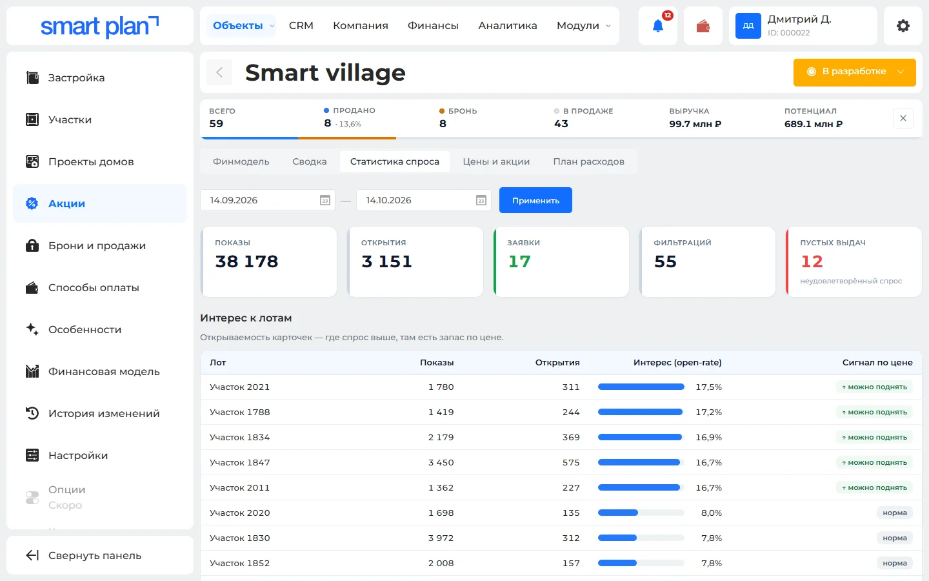Close the statistics summary bar
929x581 pixels.
click(903, 118)
